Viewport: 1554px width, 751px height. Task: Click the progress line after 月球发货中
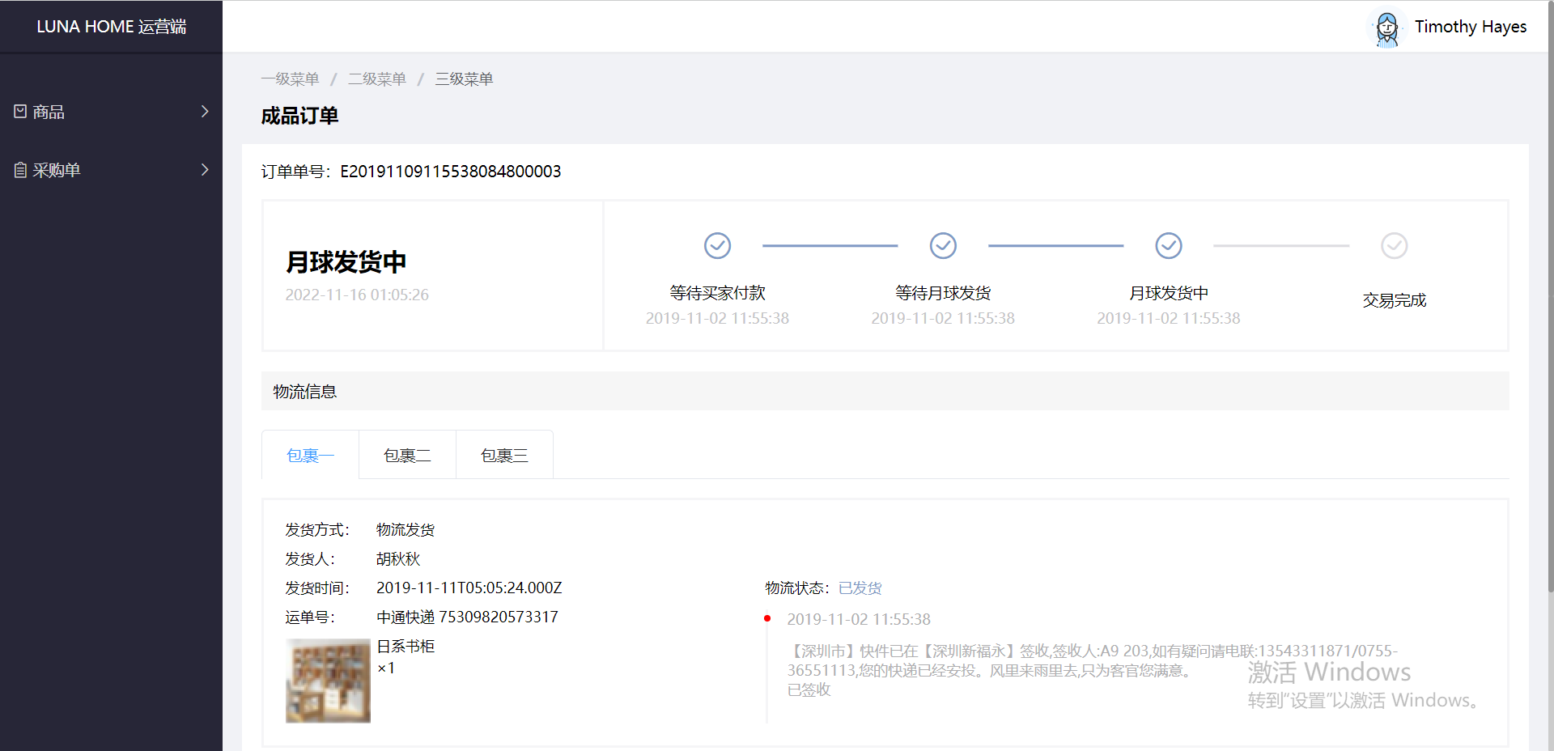pyautogui.click(x=1280, y=245)
